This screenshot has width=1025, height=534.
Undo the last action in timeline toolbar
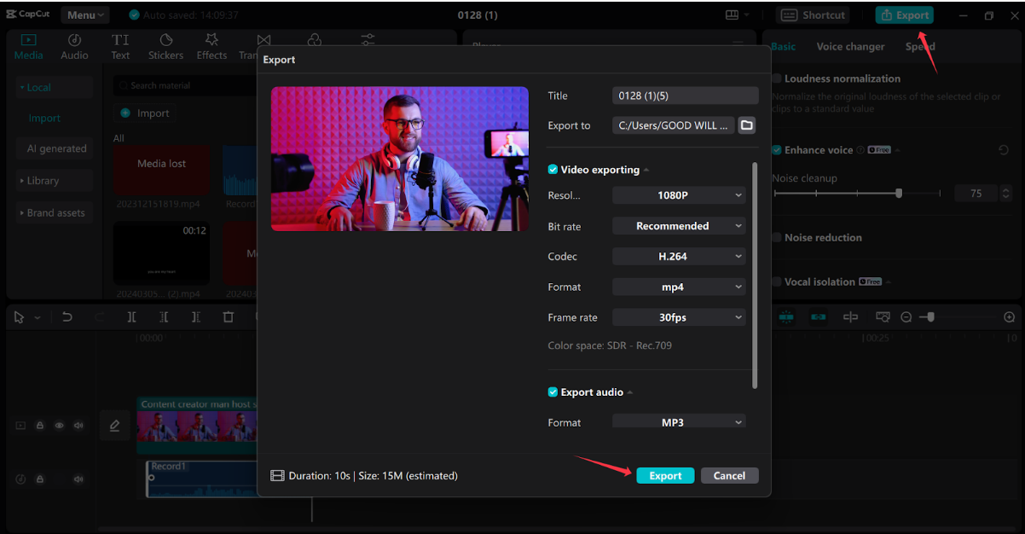67,317
